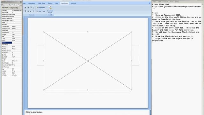Select the AlignMode property
Screen dimensions: 204x115
tap(12, 12)
